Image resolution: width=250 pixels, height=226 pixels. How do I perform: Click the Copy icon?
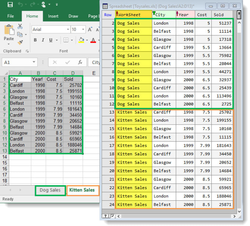(x=20, y=34)
